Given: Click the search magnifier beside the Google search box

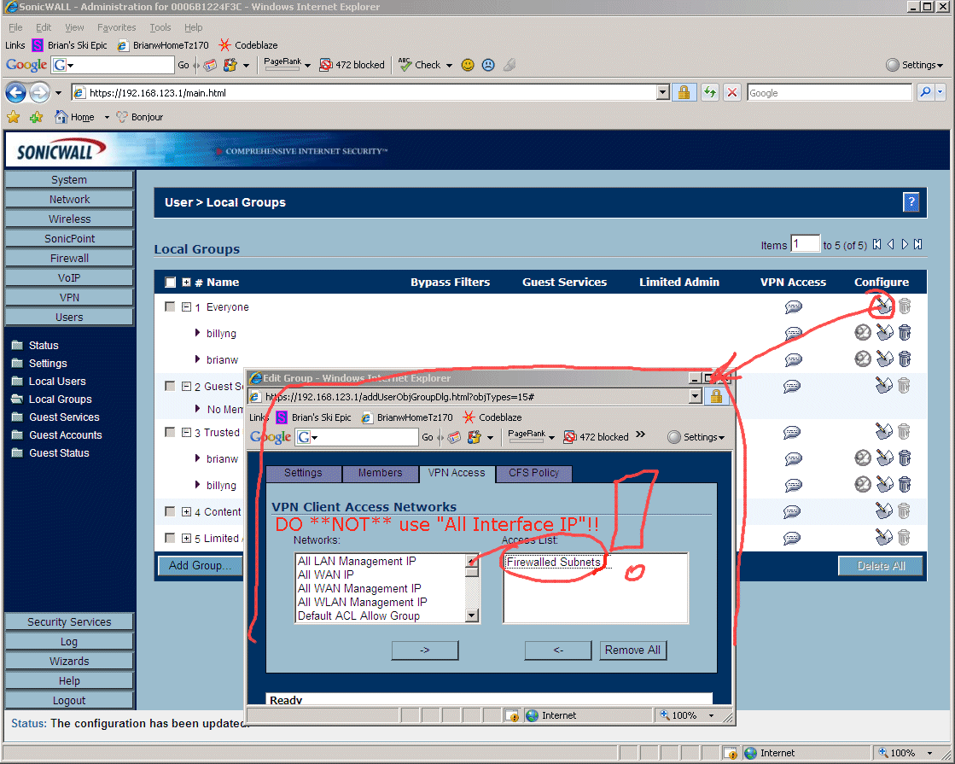Looking at the screenshot, I should [x=925, y=92].
